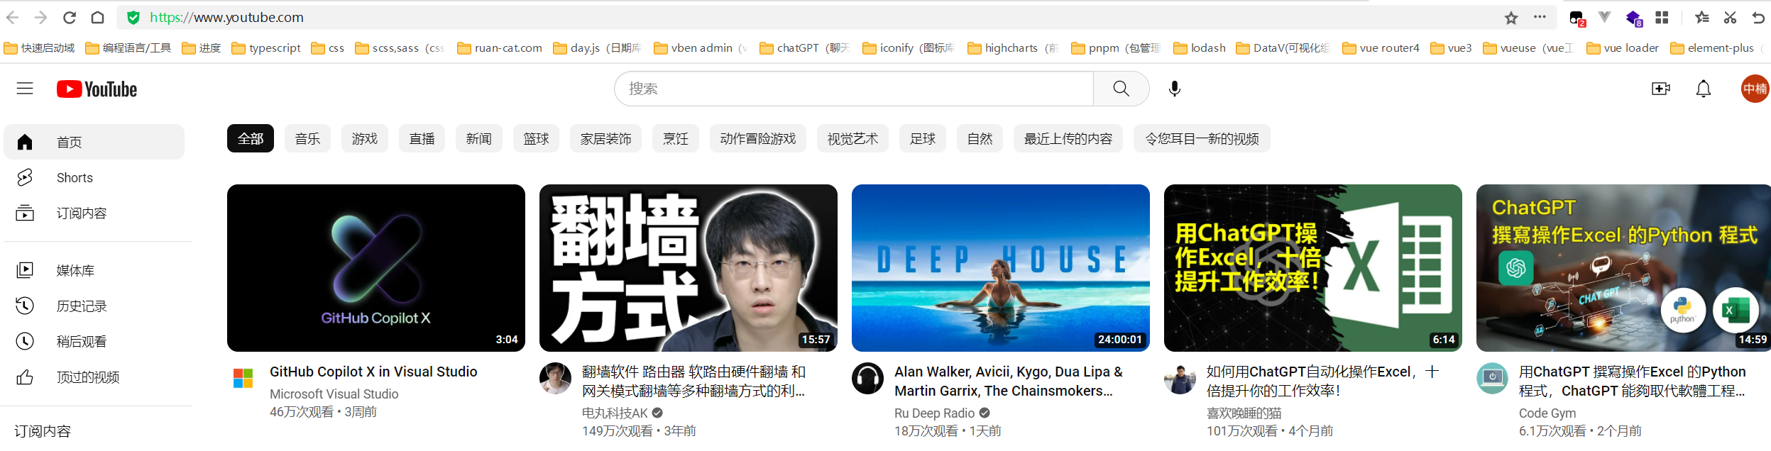Open Ru Deep Radio headphone channel avatar
The image size is (1771, 451).
click(x=867, y=378)
